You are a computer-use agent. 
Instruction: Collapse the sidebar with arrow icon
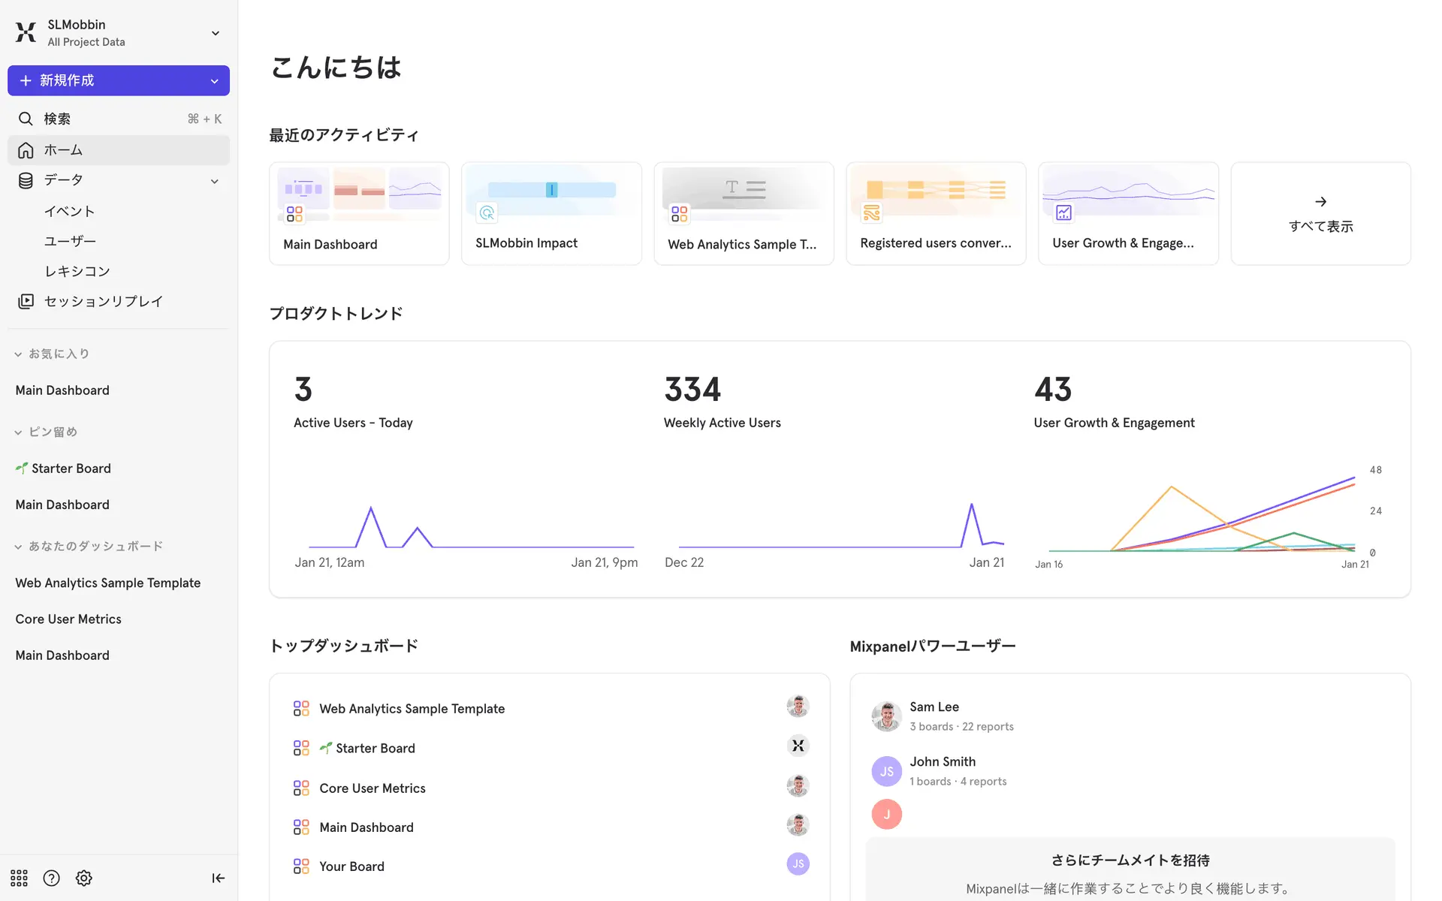point(218,878)
